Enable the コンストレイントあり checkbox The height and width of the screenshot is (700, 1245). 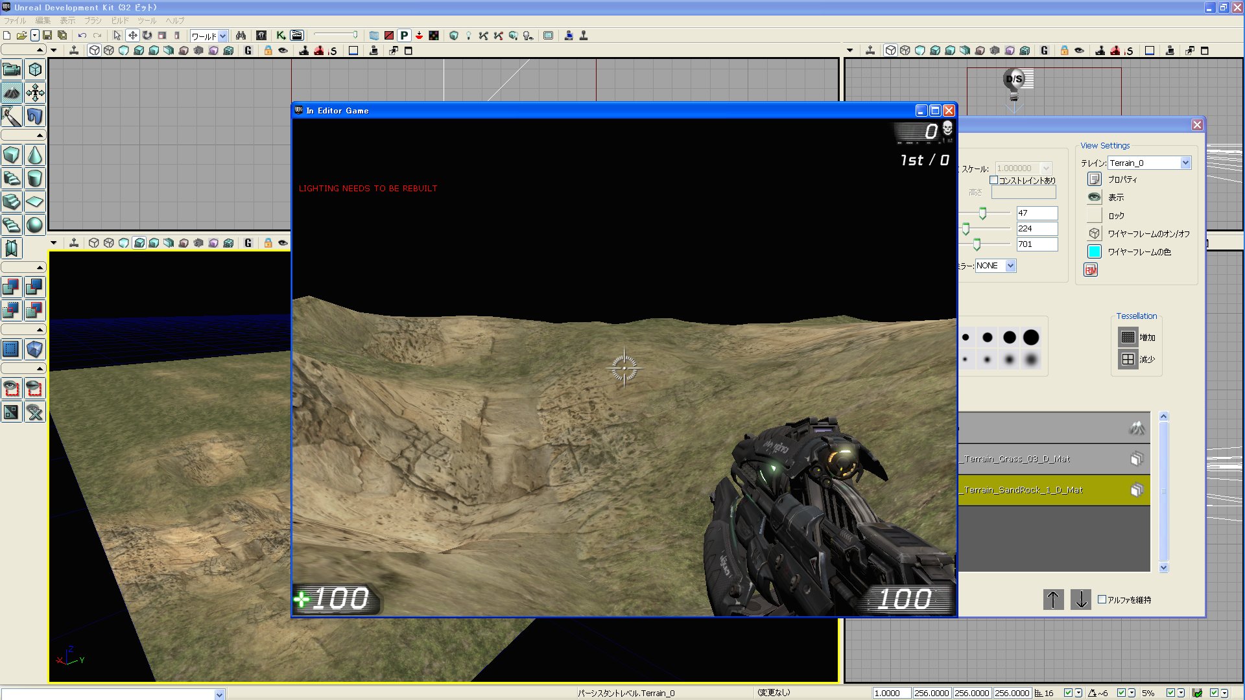993,180
